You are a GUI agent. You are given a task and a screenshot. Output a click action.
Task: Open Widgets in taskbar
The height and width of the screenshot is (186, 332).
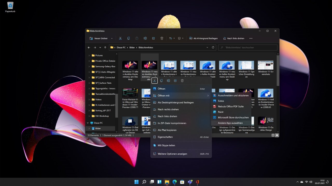pyautogui.click(x=160, y=182)
